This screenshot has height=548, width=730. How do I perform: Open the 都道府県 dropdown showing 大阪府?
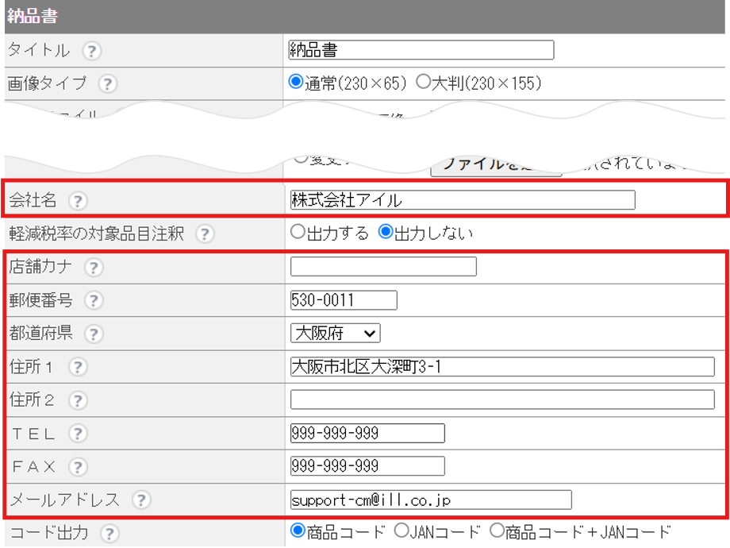(335, 334)
